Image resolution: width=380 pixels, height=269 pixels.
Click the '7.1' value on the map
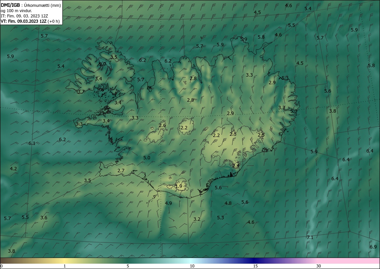click(310, 237)
